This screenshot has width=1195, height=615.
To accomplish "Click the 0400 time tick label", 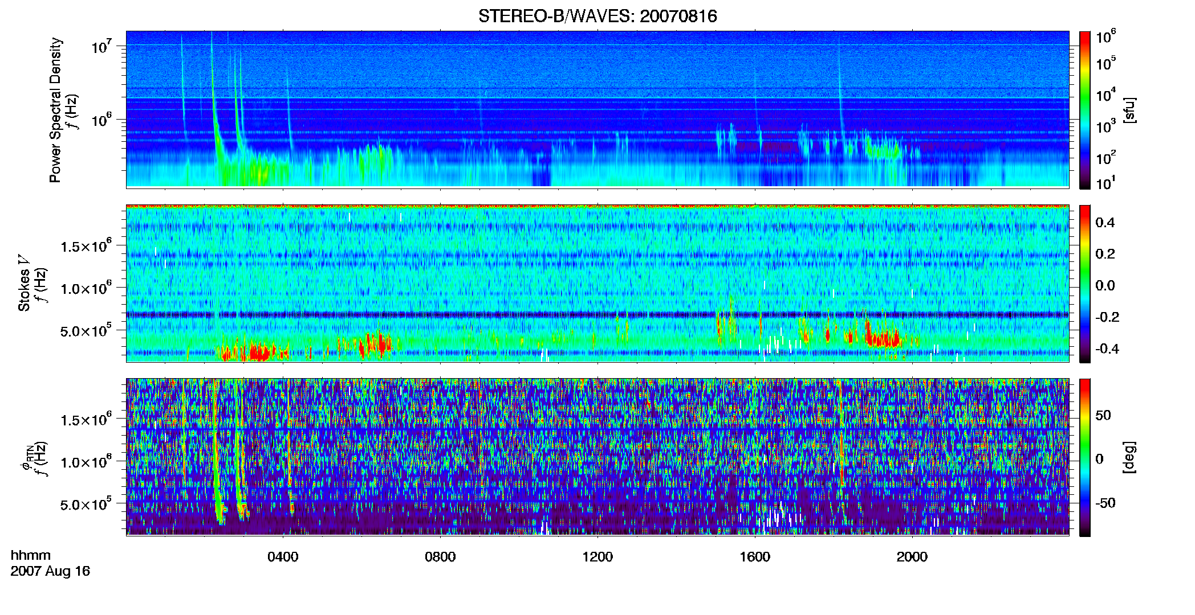I will tap(283, 557).
